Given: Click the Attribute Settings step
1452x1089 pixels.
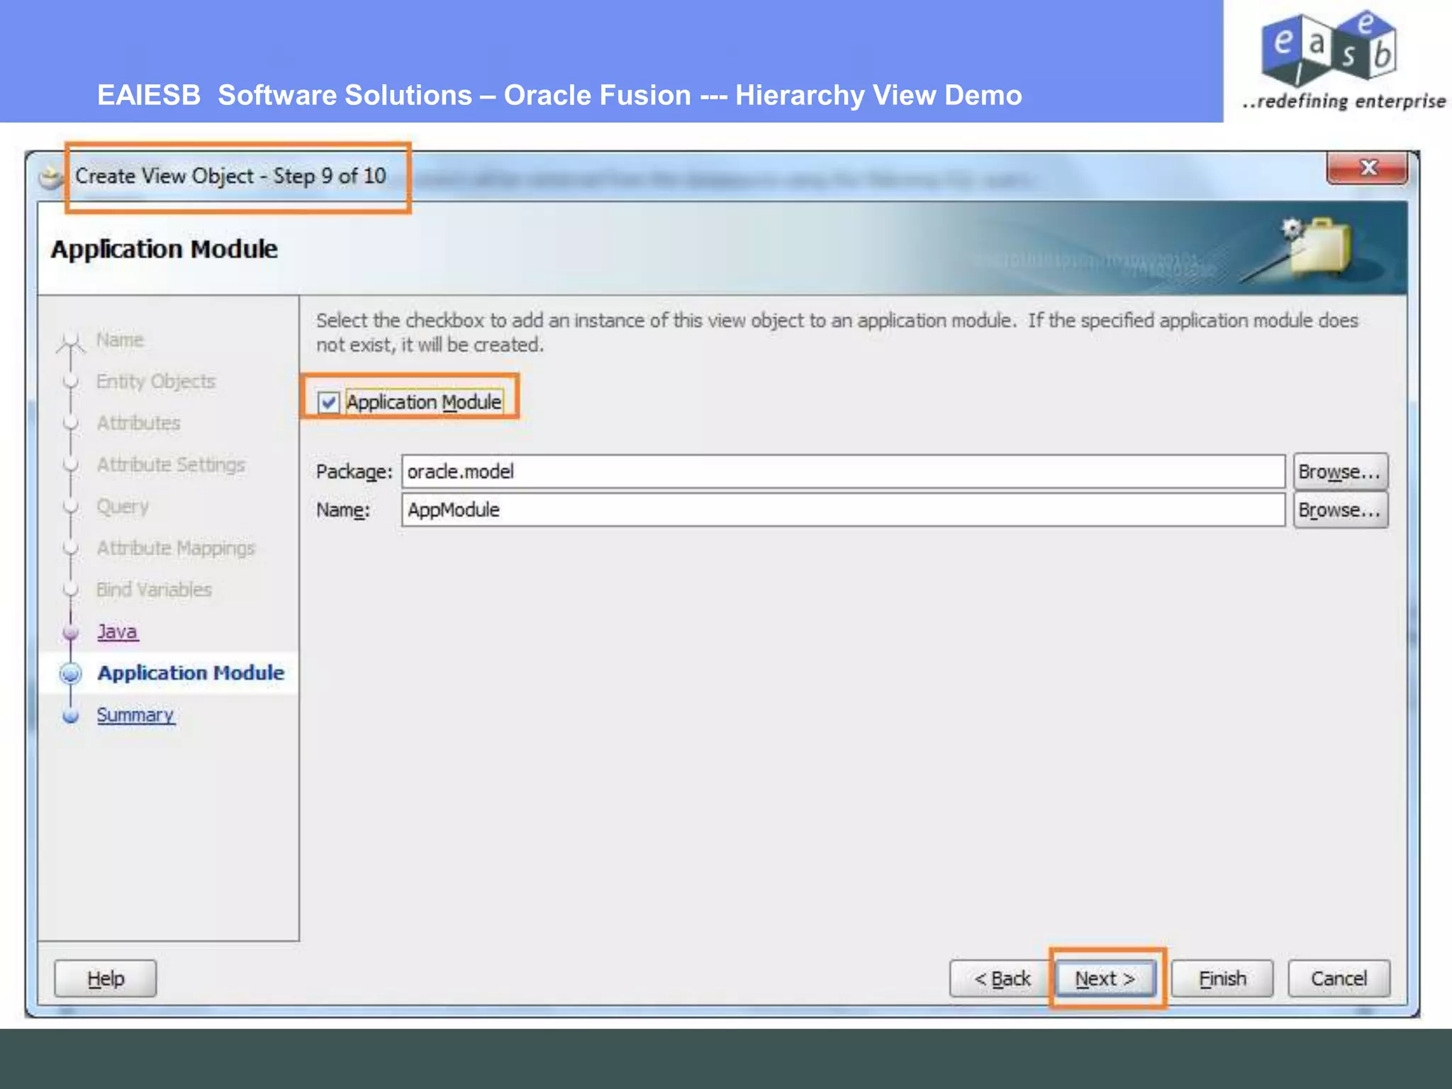Looking at the screenshot, I should 171,464.
